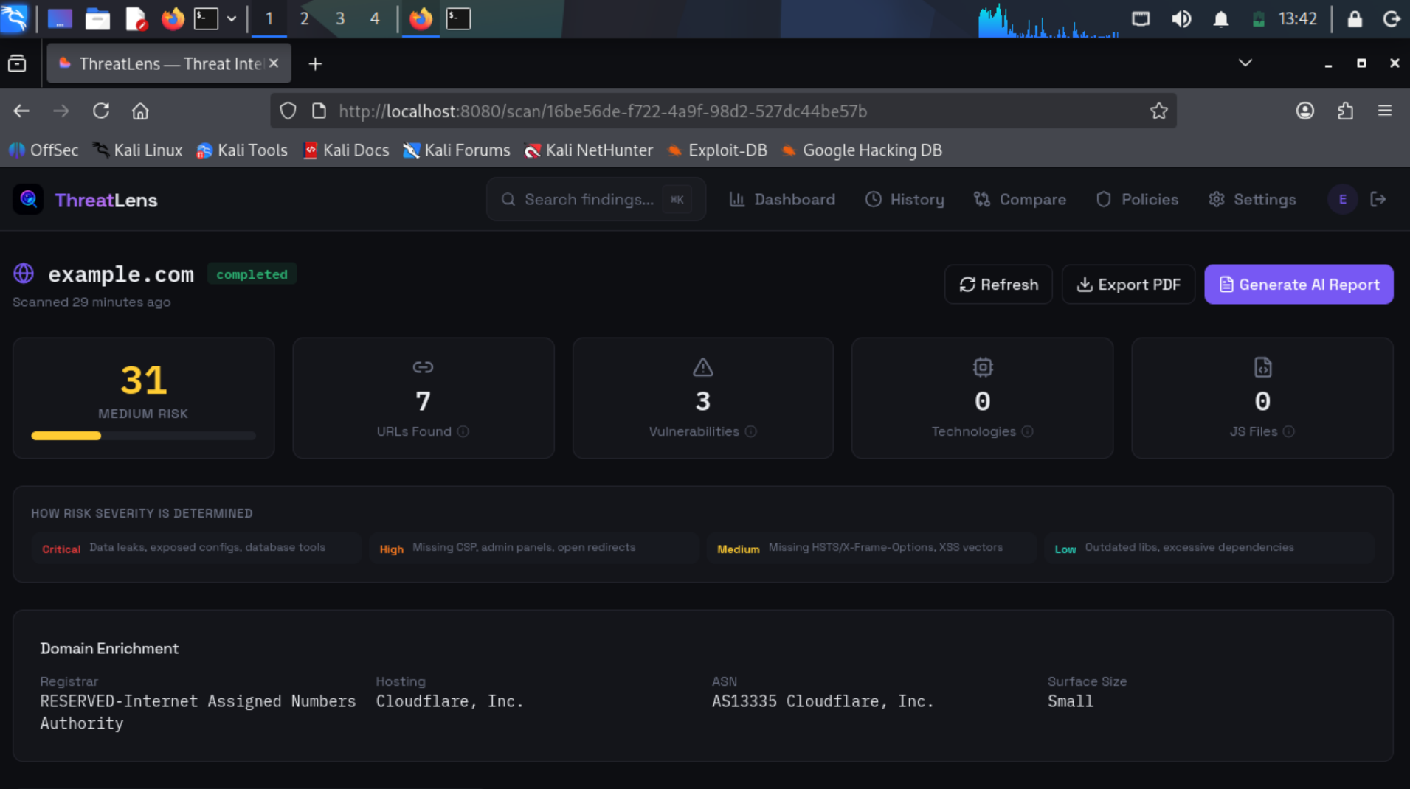This screenshot has height=789, width=1410.
Task: Open the terminal launcher dropdown arrow
Action: pyautogui.click(x=232, y=18)
